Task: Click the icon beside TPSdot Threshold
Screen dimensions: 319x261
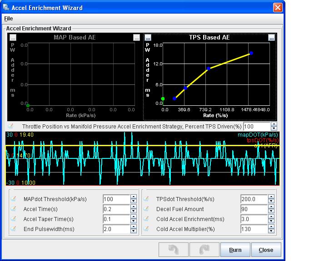Action: 147,199
